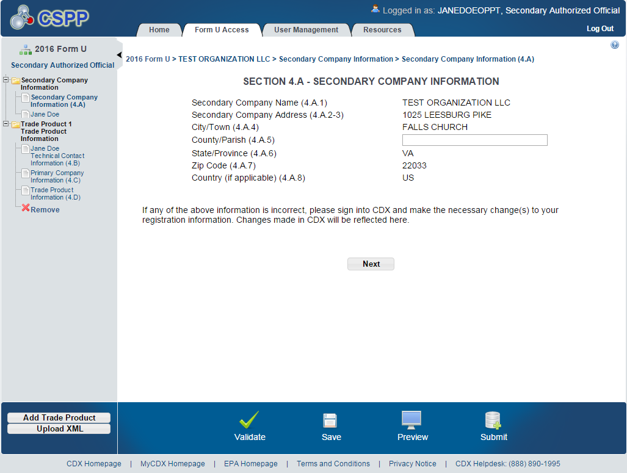Open Technical Contact Information (4.B) tree item
The image size is (627, 473).
coord(57,156)
